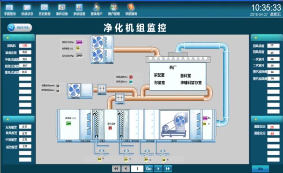The height and width of the screenshot is (173, 283).
Task: Open 历史数据 history data
Action: [x=44, y=9]
